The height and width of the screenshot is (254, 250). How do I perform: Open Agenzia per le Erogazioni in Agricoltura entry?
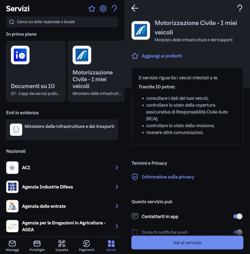click(x=62, y=226)
